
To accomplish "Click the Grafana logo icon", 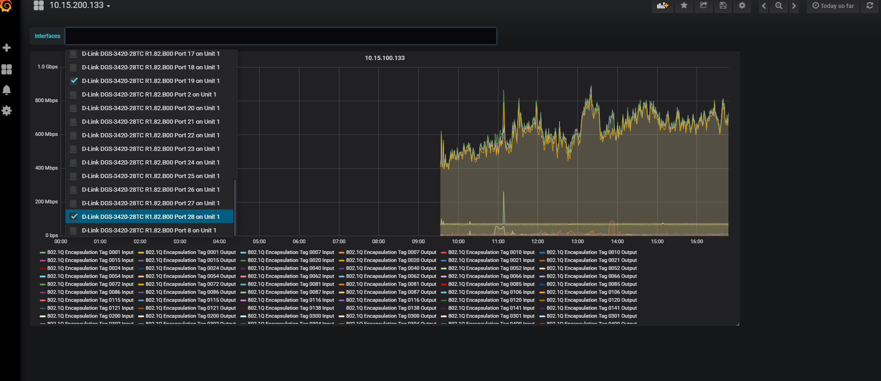I will [x=6, y=6].
